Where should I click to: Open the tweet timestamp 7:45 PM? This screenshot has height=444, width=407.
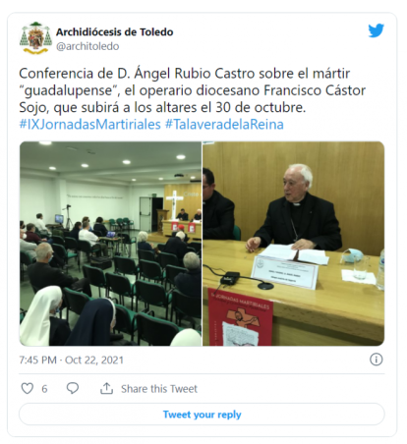click(37, 360)
